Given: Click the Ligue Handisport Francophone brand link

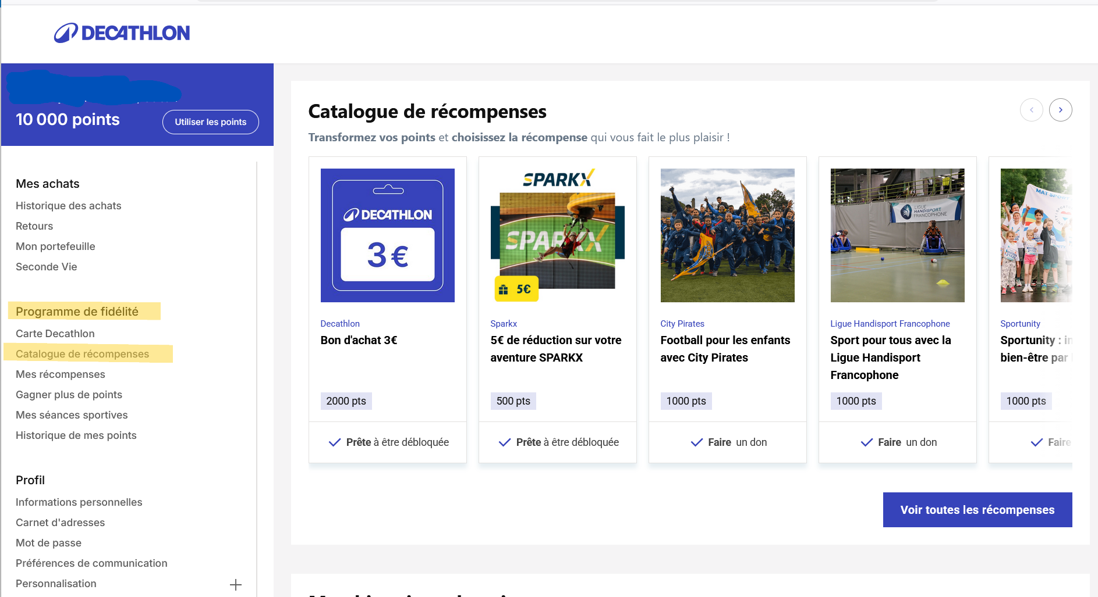Looking at the screenshot, I should tap(890, 324).
